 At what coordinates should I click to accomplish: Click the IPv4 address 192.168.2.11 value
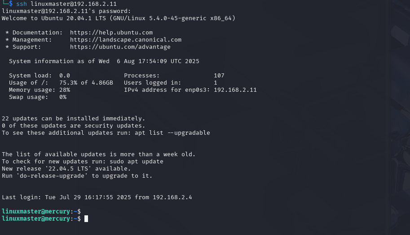coord(235,90)
